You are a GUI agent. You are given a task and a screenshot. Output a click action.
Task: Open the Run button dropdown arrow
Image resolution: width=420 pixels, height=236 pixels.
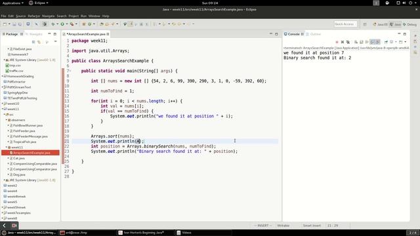point(67,24)
